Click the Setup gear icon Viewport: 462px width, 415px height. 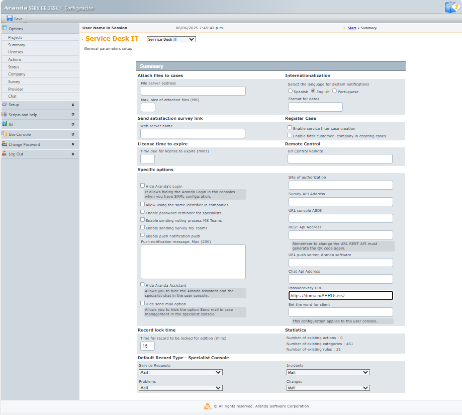[x=5, y=104]
